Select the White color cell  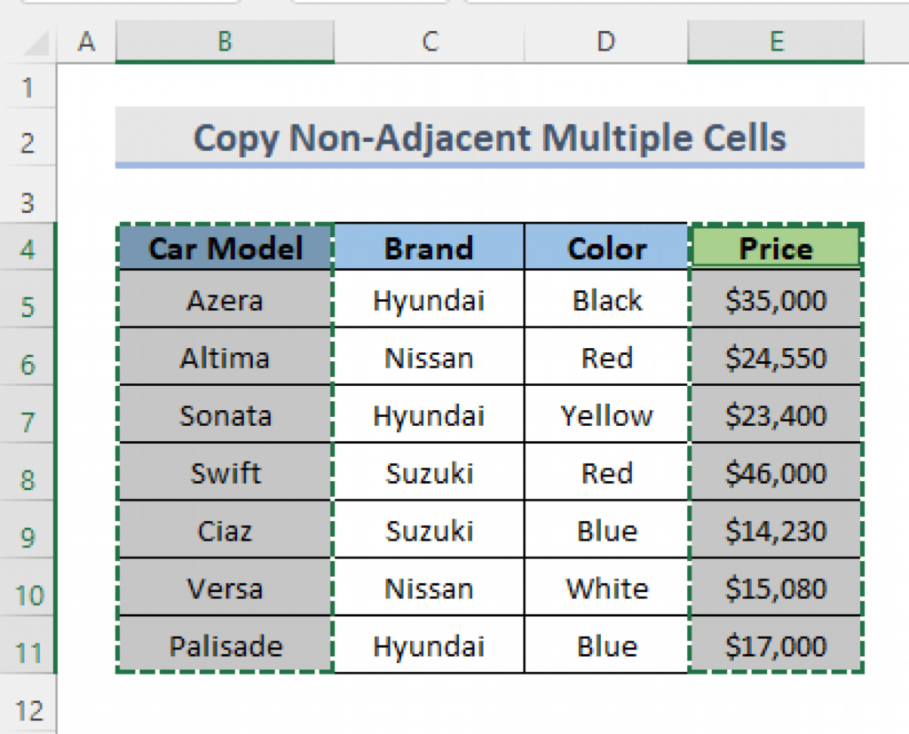click(606, 588)
